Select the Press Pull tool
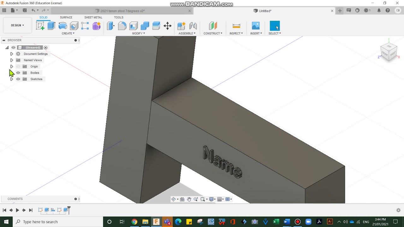 pyautogui.click(x=111, y=26)
